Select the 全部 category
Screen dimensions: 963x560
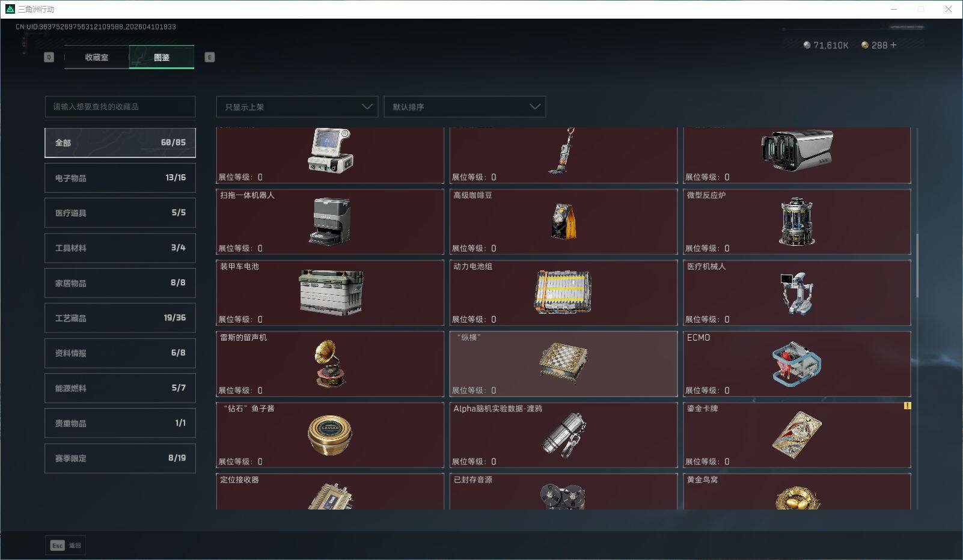120,142
